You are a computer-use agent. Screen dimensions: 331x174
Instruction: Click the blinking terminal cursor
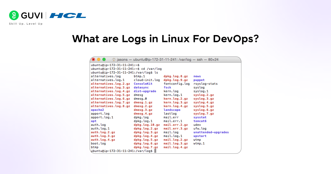[155, 151]
